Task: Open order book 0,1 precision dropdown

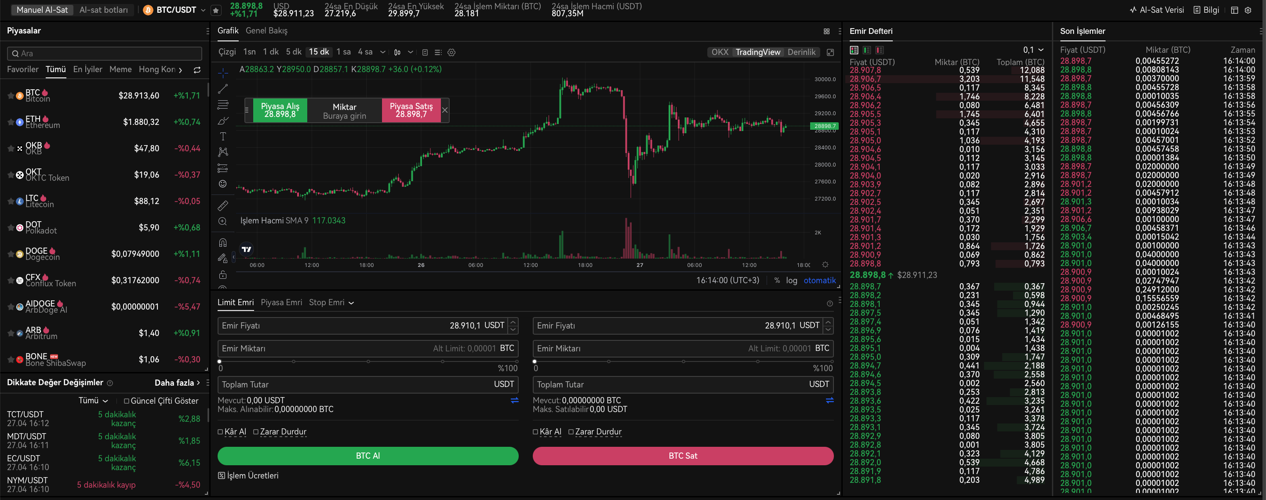Action: [1033, 50]
